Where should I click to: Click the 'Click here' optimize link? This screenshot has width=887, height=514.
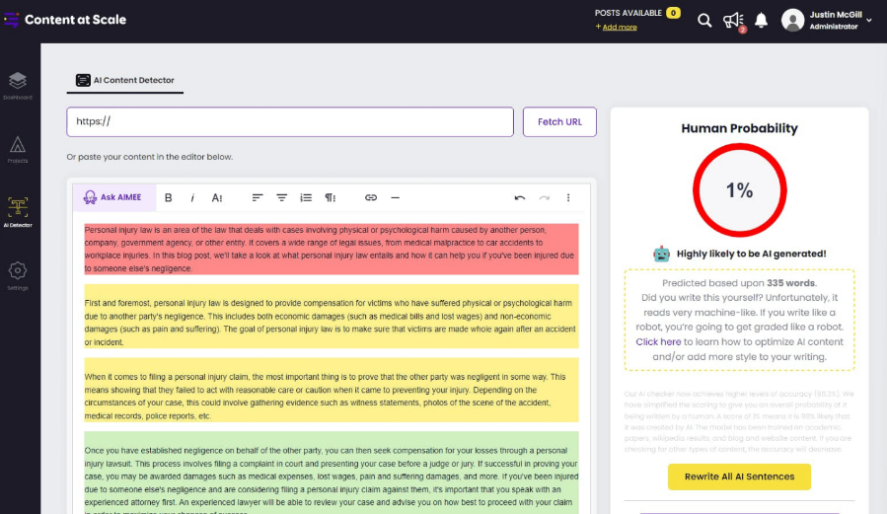coord(658,342)
